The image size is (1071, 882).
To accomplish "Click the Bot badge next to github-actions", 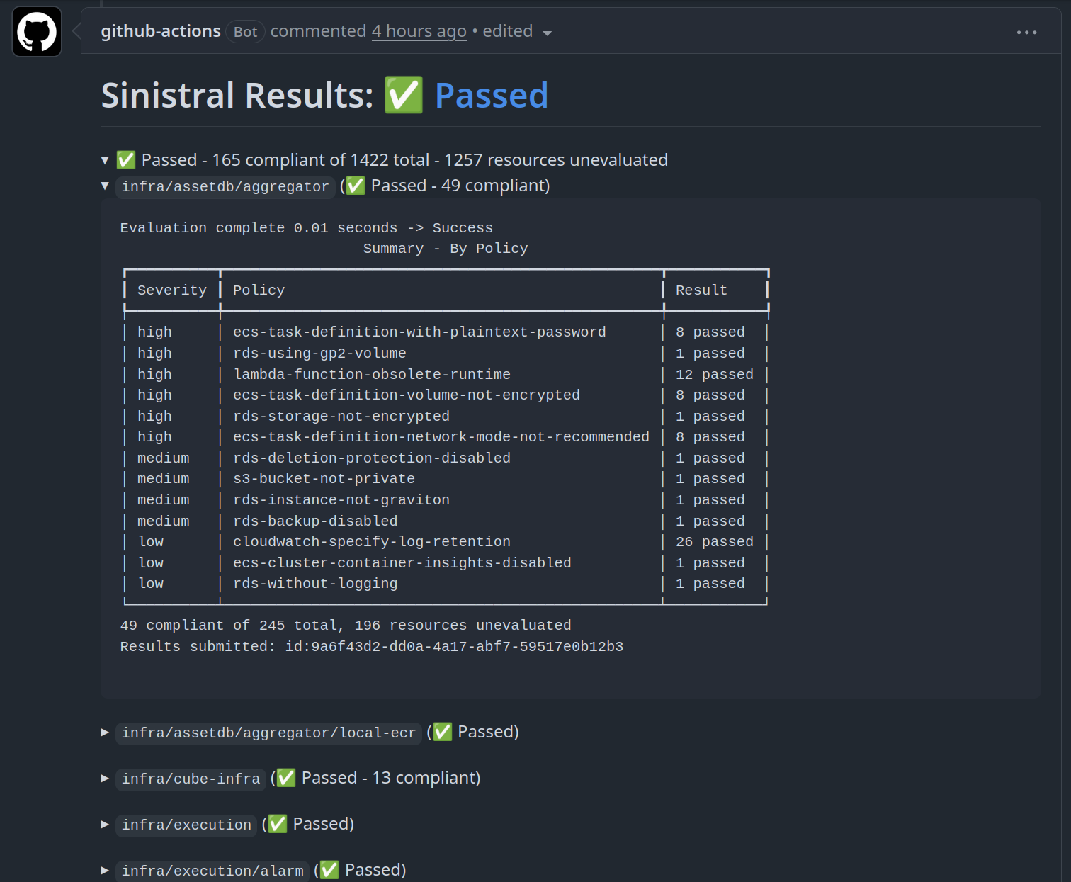I will coord(245,31).
